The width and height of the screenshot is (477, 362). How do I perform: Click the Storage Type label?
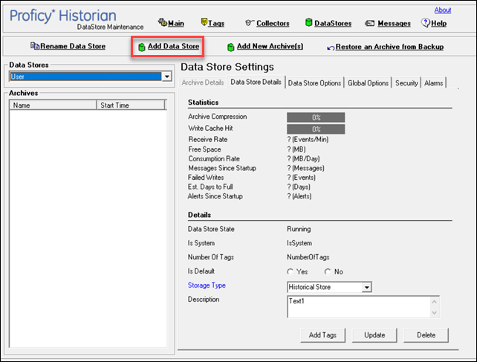tap(207, 285)
